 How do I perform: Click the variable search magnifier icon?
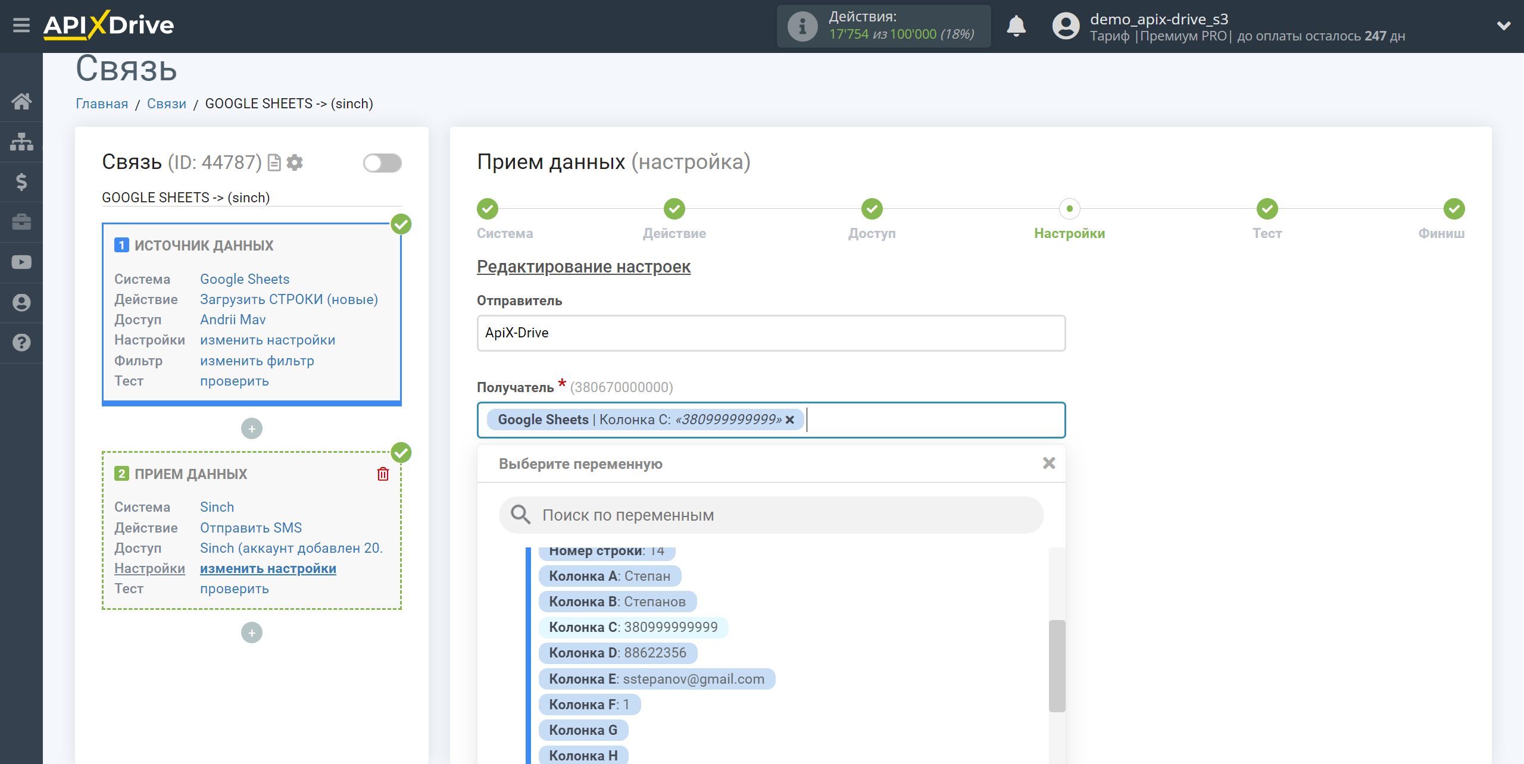[521, 515]
